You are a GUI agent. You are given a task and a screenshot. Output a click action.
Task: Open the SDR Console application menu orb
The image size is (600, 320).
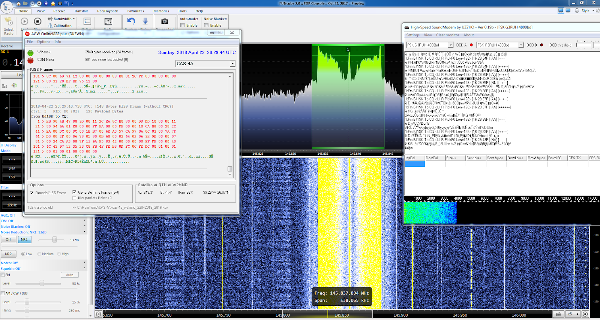click(6, 7)
